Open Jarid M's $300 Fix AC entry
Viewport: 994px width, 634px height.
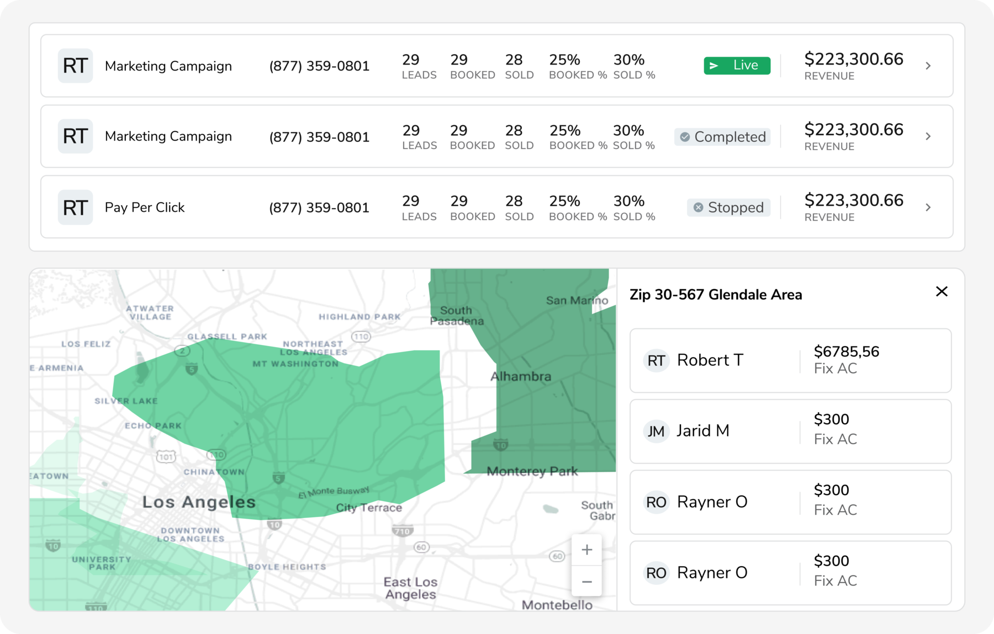(x=791, y=431)
